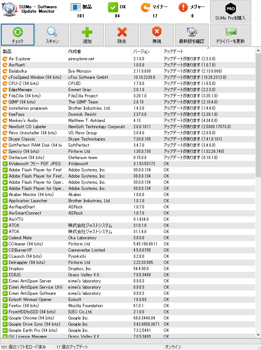Viewport: 261px width, 350px height.
Task: Filter by the green OK status icon
Action: point(113,7)
